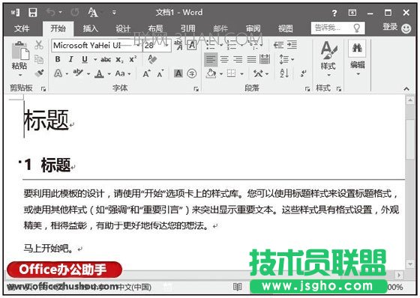Image resolution: width=420 pixels, height=298 pixels.
Task: Open the font size dropdown
Action: click(166, 46)
